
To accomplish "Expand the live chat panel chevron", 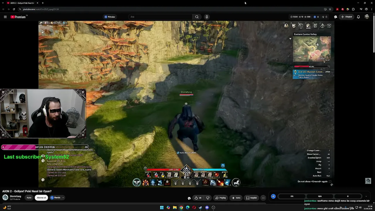I will pyautogui.click(x=366, y=196).
